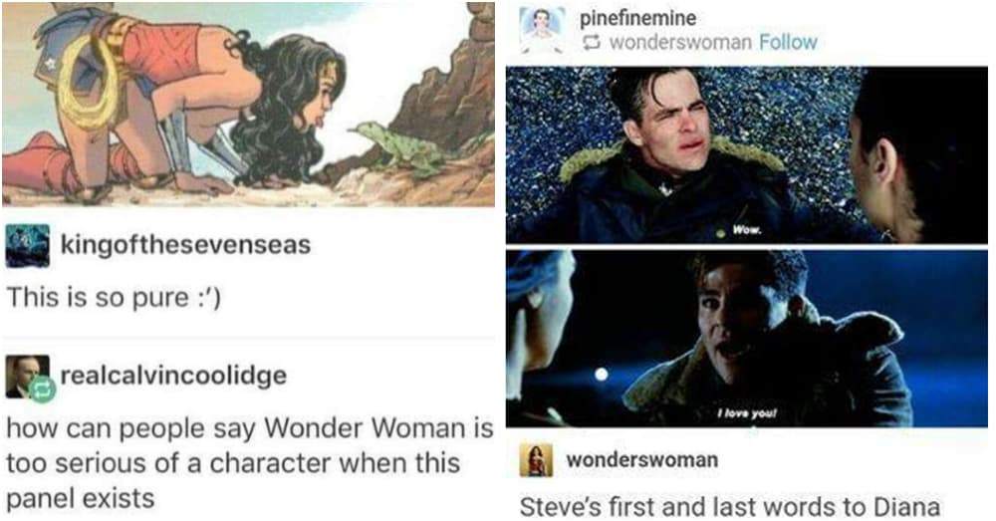Open the 'I love you!' gif frame
The height and width of the screenshot is (521, 996).
[746, 338]
